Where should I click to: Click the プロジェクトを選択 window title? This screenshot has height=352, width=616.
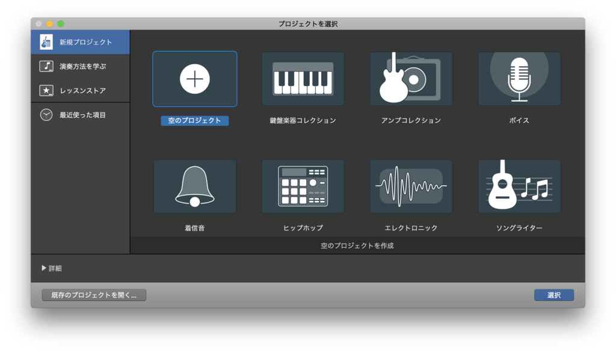(308, 23)
